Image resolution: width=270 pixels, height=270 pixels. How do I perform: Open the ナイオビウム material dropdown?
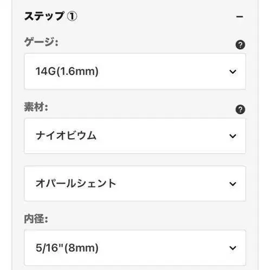(x=135, y=136)
